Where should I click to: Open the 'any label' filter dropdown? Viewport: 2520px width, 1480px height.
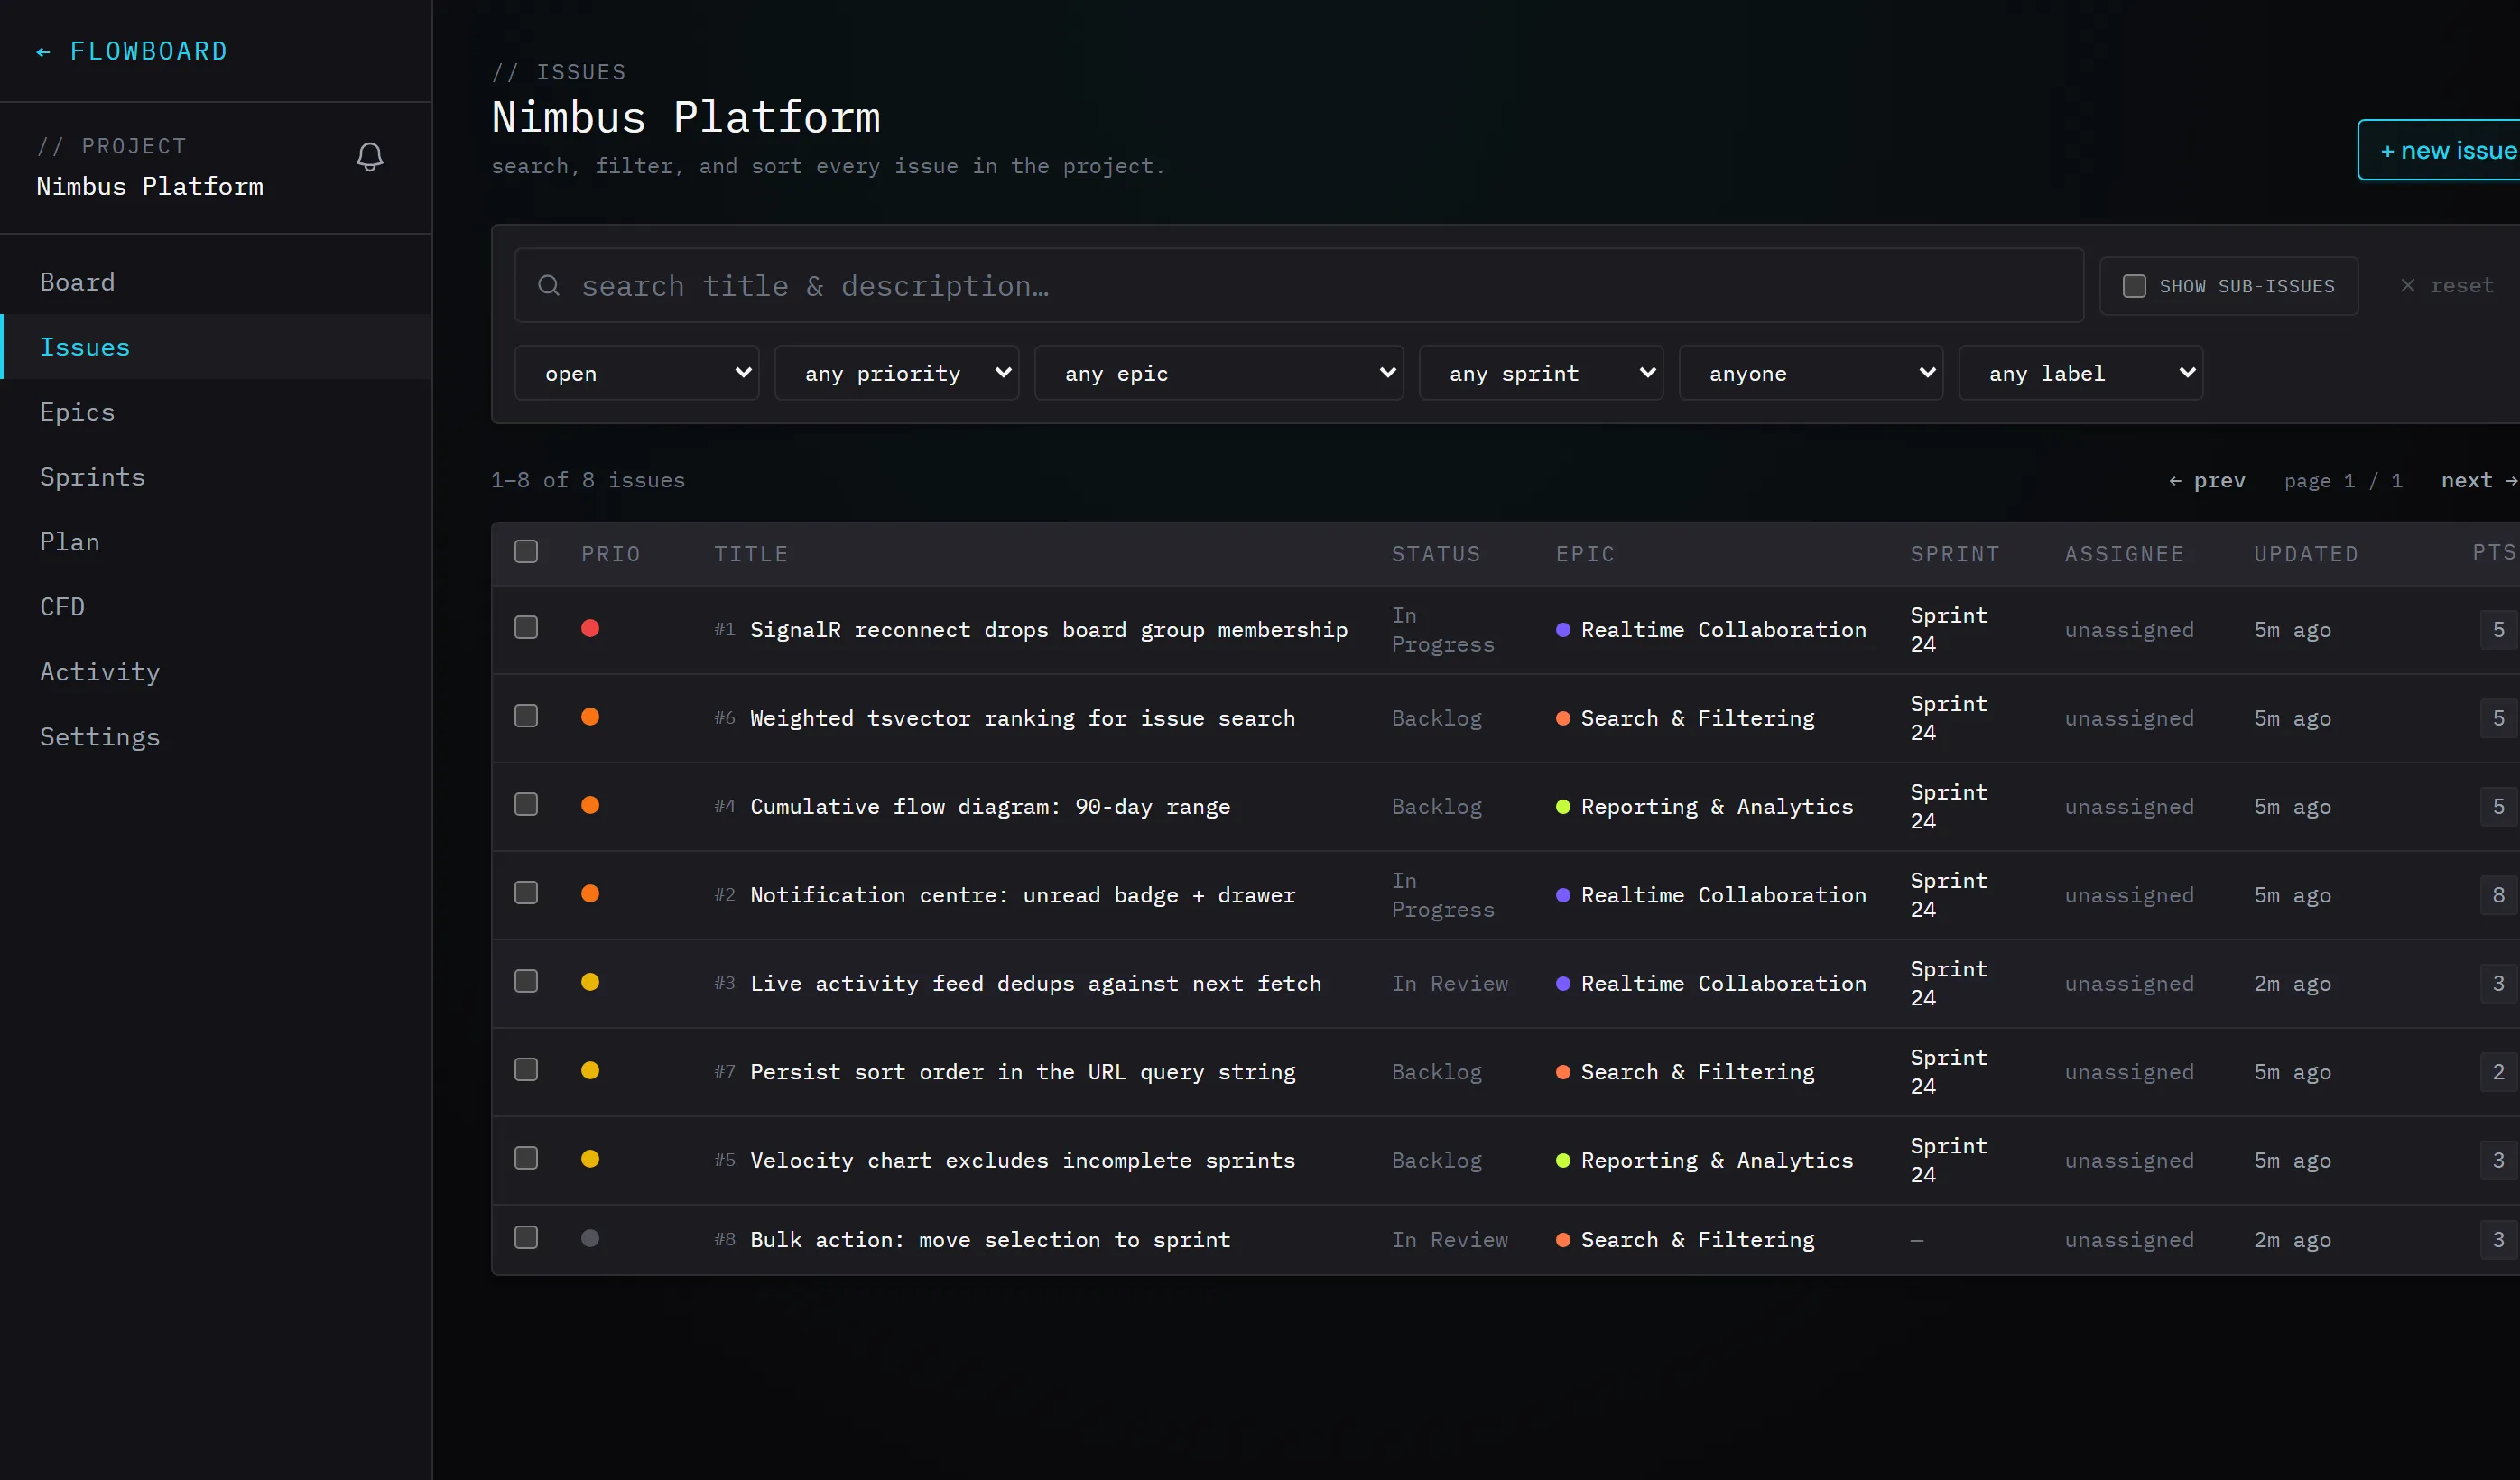[2081, 373]
